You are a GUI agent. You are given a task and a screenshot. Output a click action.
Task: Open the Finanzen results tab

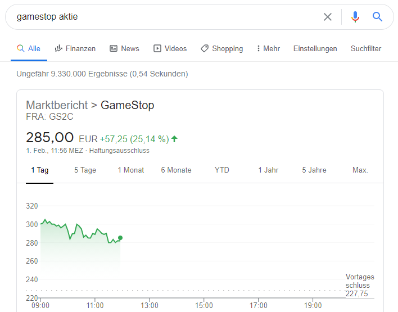(75, 48)
